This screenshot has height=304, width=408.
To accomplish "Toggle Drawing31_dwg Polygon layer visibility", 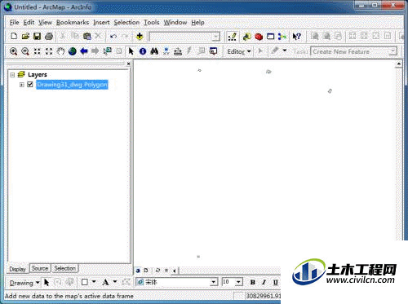I will click(x=30, y=85).
